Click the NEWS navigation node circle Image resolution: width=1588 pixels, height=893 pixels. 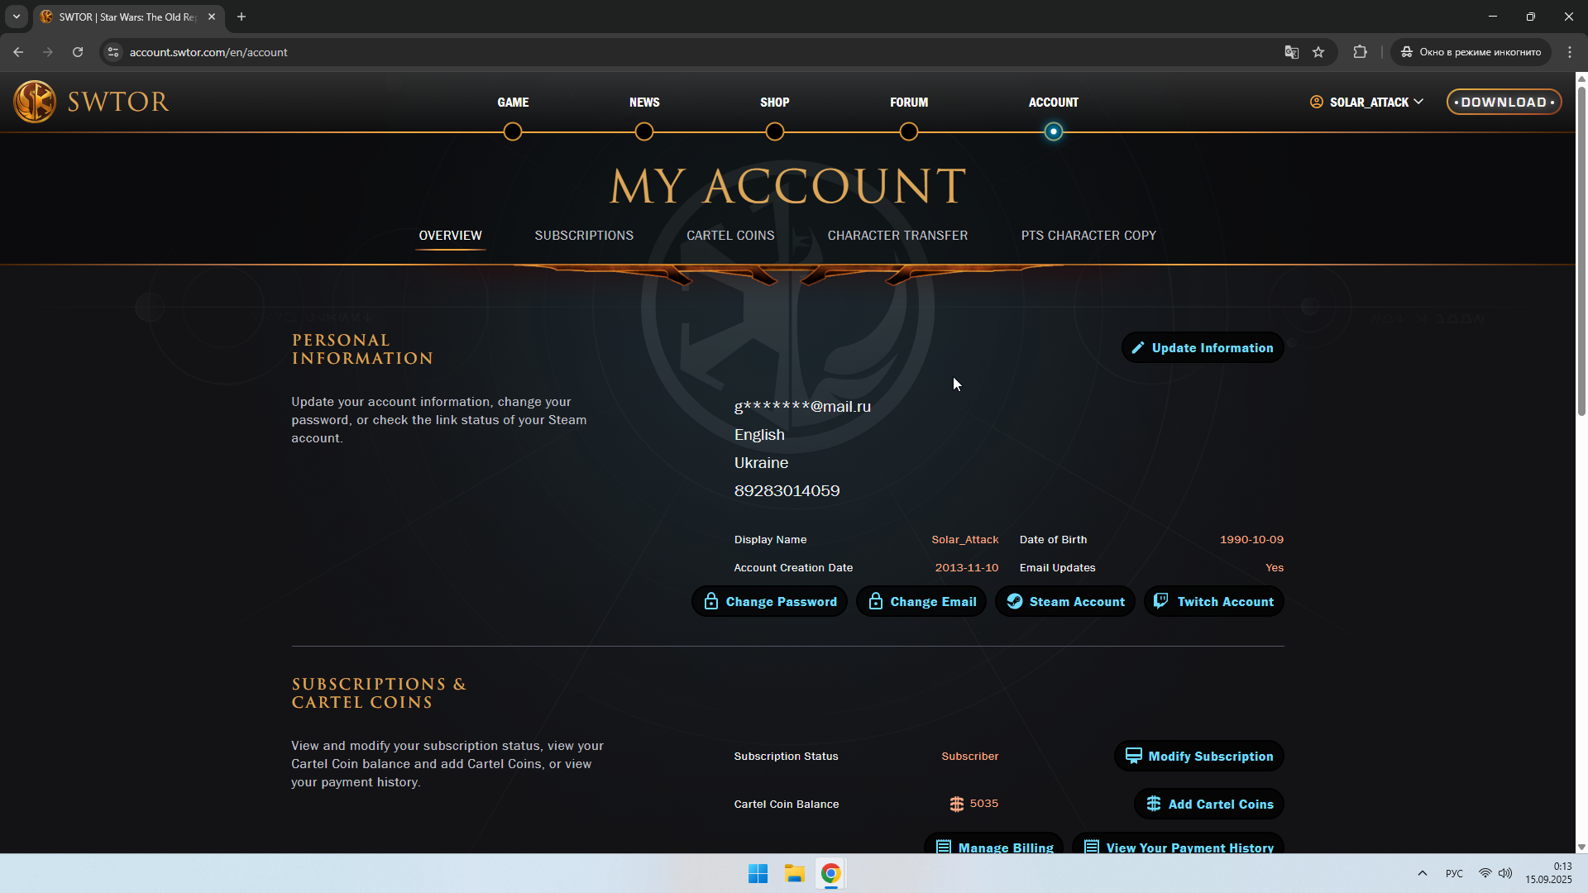[644, 131]
